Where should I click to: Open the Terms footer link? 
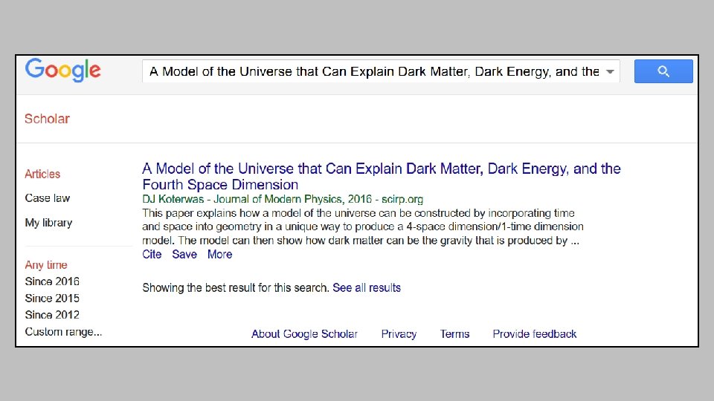pos(454,334)
